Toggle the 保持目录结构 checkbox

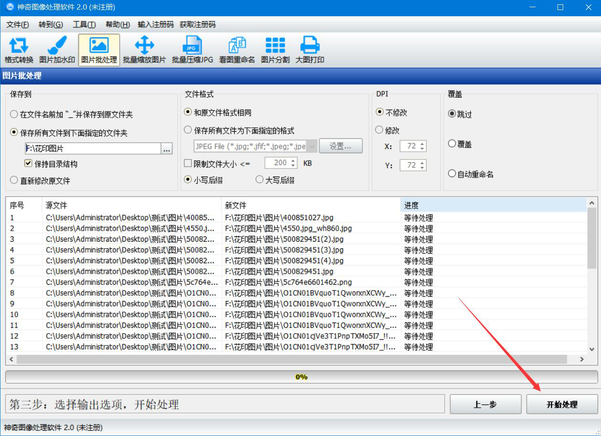point(51,164)
